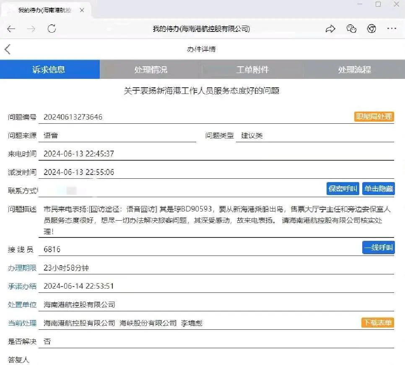Click the browser back arrow icon
The width and height of the screenshot is (405, 365).
click(x=11, y=29)
